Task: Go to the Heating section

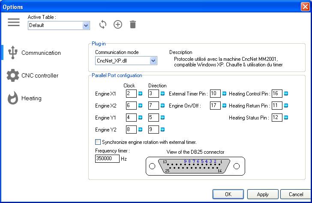Action: (x=31, y=98)
